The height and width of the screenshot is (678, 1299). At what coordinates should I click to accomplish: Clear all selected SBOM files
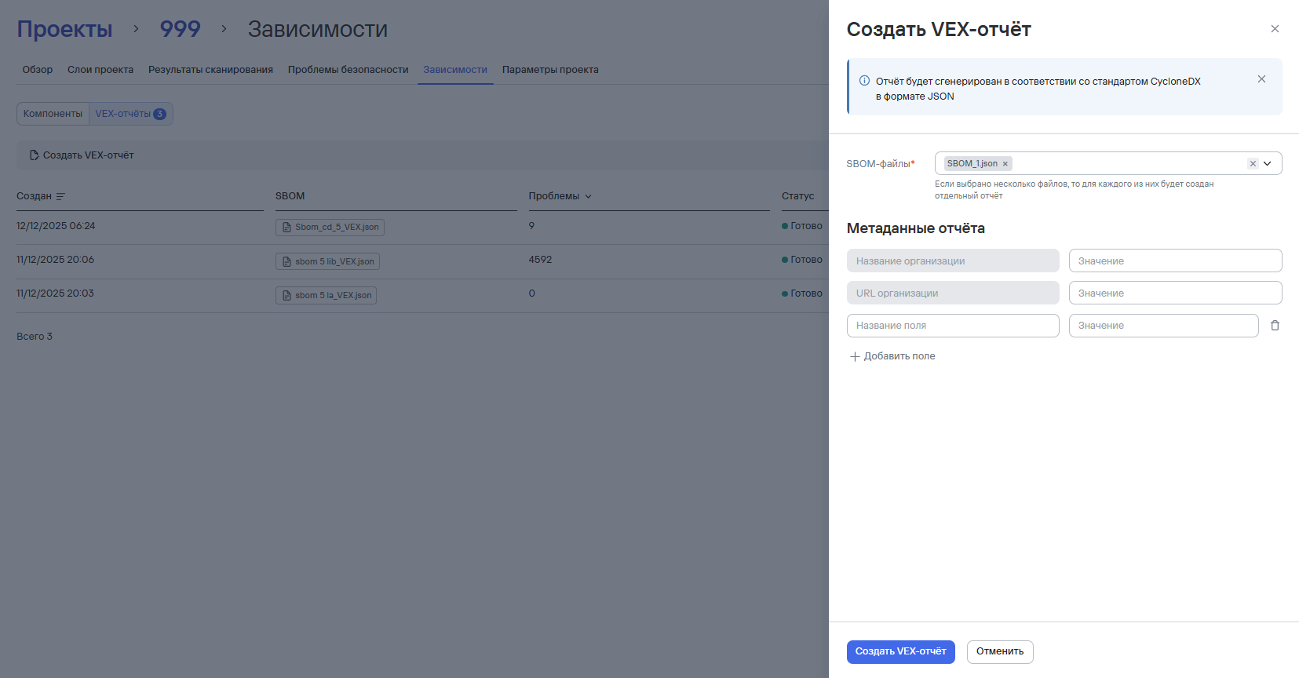pyautogui.click(x=1253, y=164)
